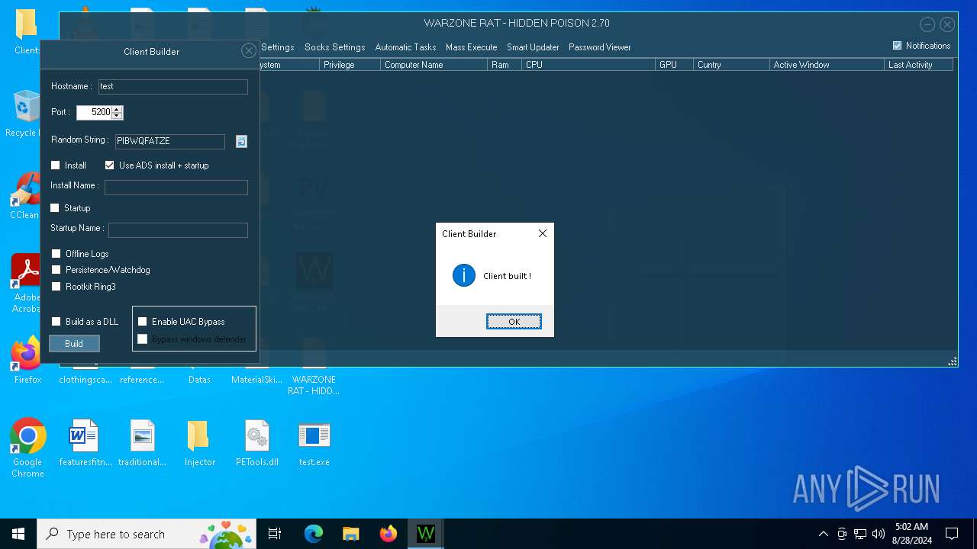Uncheck the Notifications checkbox
The height and width of the screenshot is (549, 977).
(897, 46)
